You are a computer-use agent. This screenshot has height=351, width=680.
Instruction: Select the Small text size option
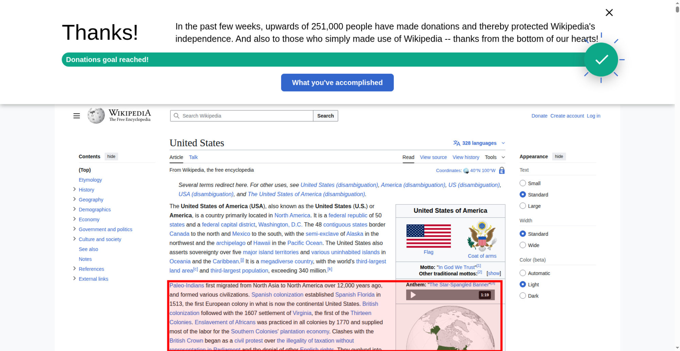[x=523, y=183]
